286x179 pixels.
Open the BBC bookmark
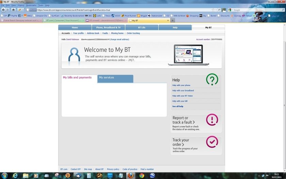pos(89,16)
